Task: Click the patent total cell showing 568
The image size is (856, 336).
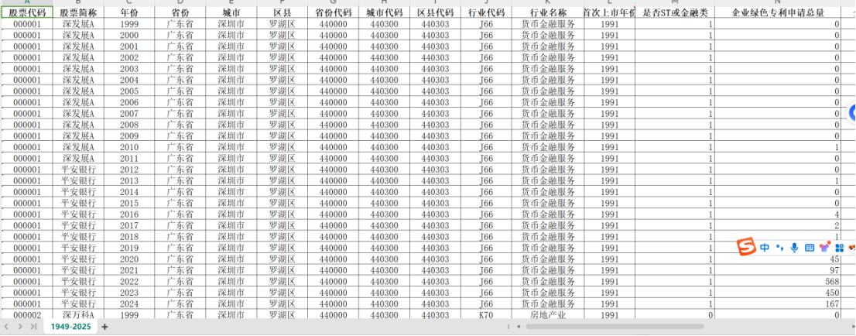Action: tap(778, 281)
